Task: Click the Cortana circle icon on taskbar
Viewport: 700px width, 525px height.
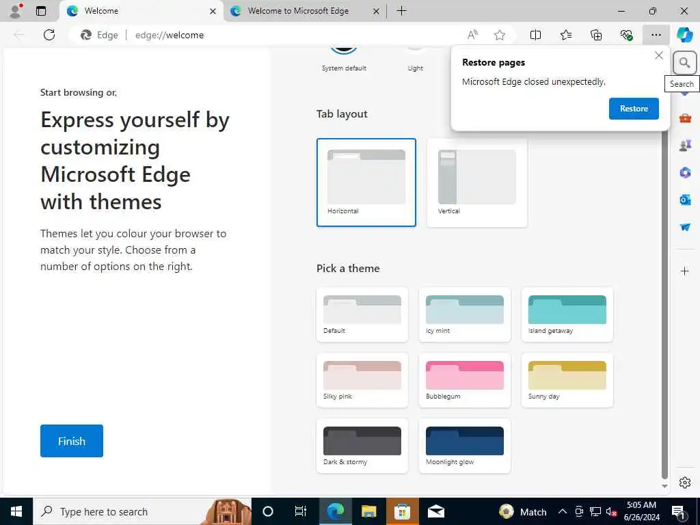Action: [x=267, y=511]
